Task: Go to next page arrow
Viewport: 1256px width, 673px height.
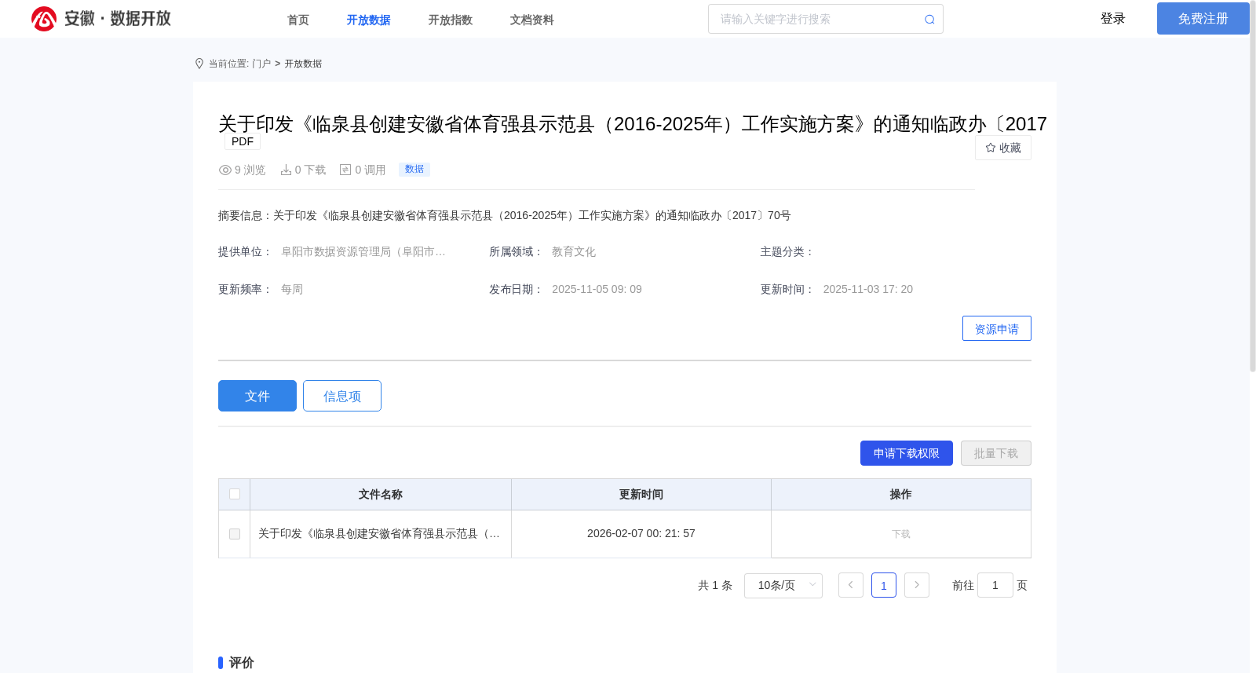Action: [x=917, y=585]
